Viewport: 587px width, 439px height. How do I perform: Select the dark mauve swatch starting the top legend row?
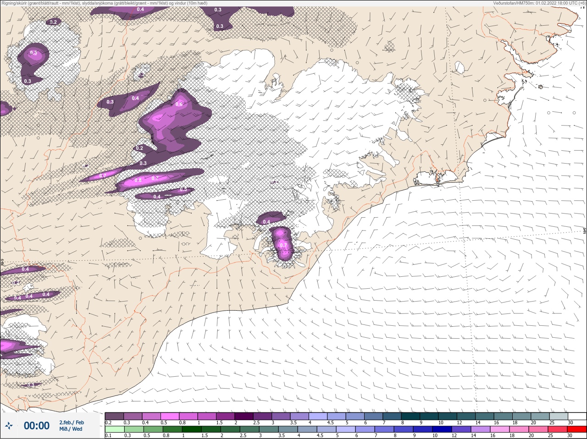click(x=114, y=416)
